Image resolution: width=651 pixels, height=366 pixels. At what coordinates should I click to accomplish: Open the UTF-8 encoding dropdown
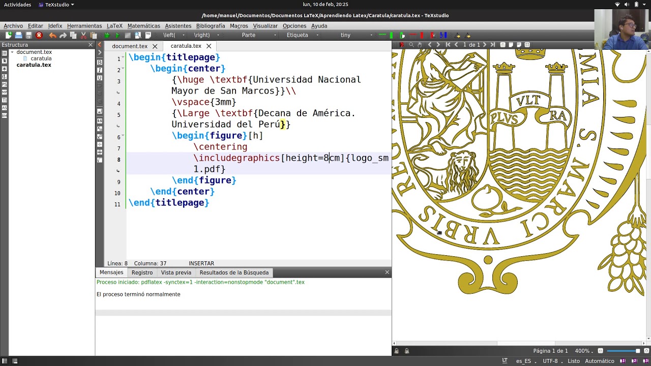point(552,361)
